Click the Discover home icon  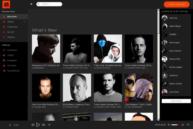pyautogui.click(x=4, y=16)
